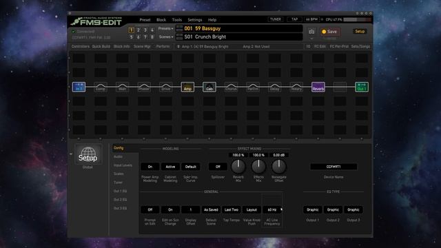Select the Cab block in the grid
441x248 pixels.
(209, 87)
